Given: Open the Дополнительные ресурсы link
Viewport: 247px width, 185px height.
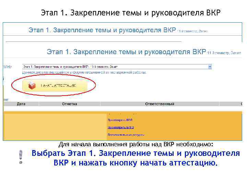Looking at the screenshot, I should (x=126, y=135).
